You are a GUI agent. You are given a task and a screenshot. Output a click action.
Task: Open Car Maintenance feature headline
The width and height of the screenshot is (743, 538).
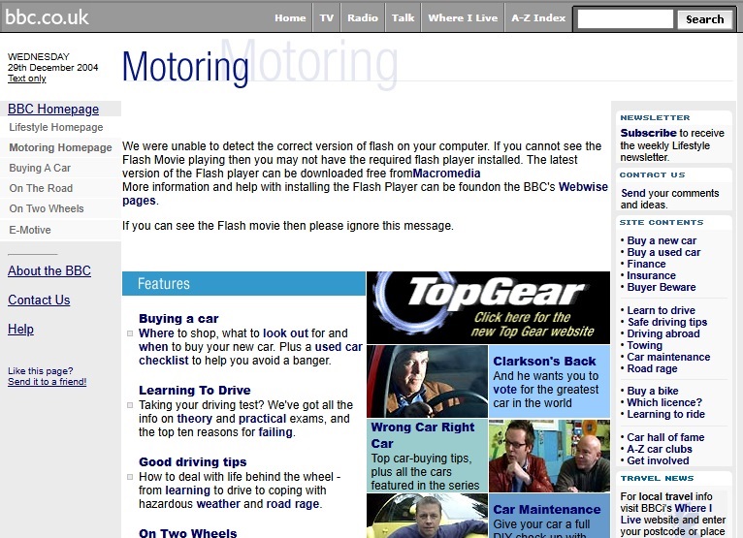point(547,510)
